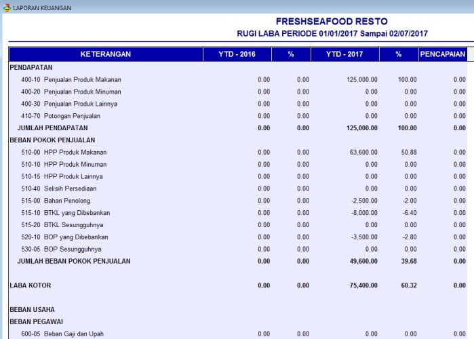474x339 pixels.
Task: Select row 510-40 Selisih Persediaan
Action: click(x=238, y=188)
